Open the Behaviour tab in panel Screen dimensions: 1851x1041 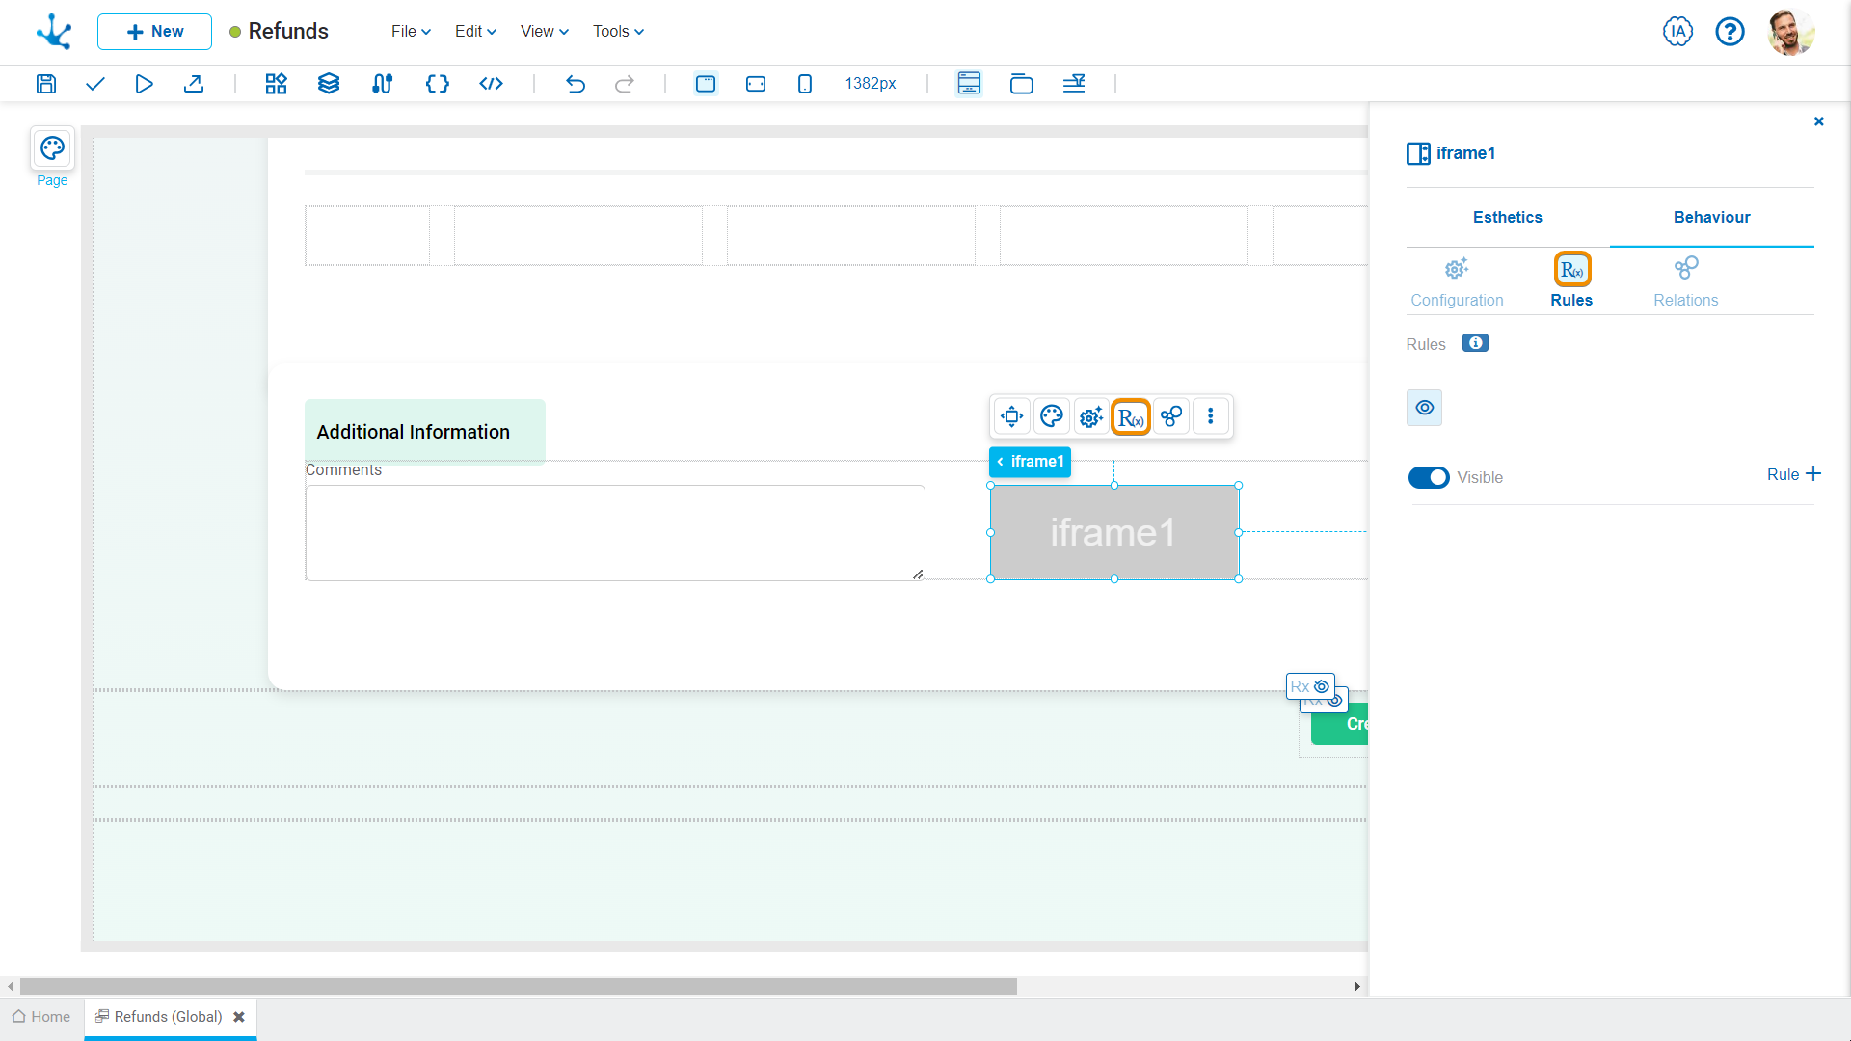click(1711, 217)
